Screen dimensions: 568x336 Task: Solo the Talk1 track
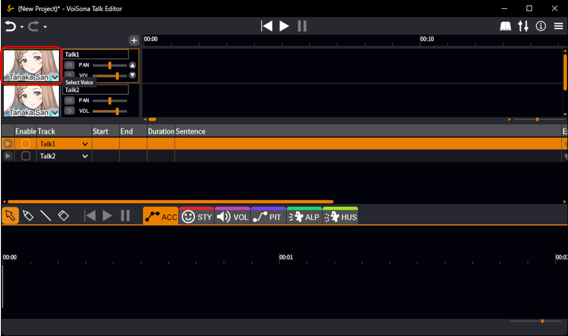pos(69,75)
